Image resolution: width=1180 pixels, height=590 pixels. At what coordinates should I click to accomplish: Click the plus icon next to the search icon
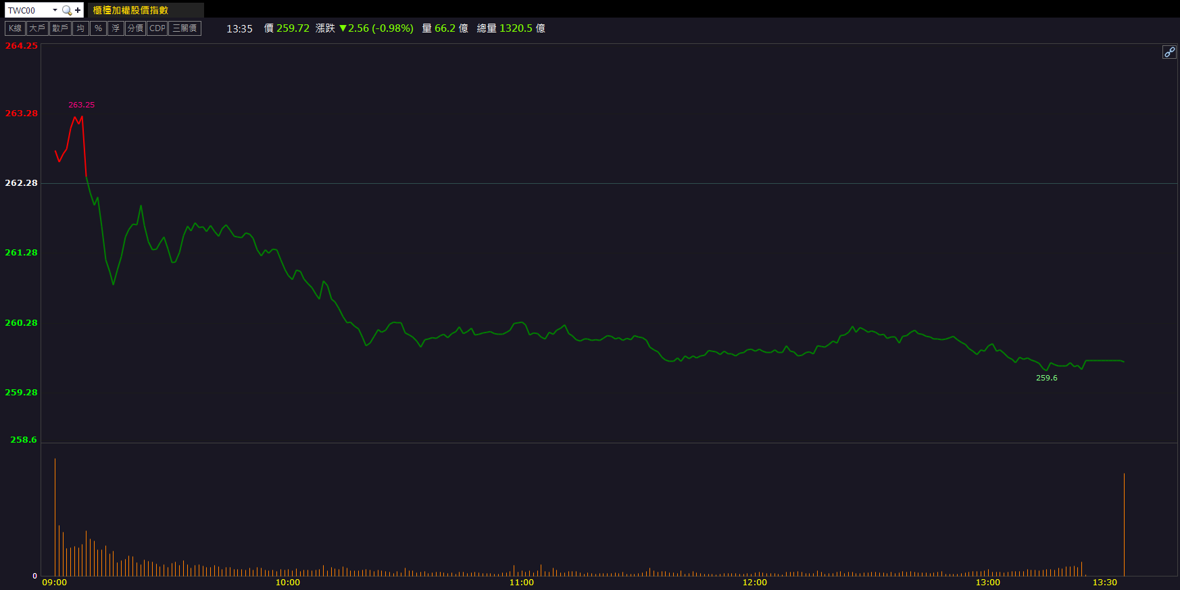coord(78,10)
